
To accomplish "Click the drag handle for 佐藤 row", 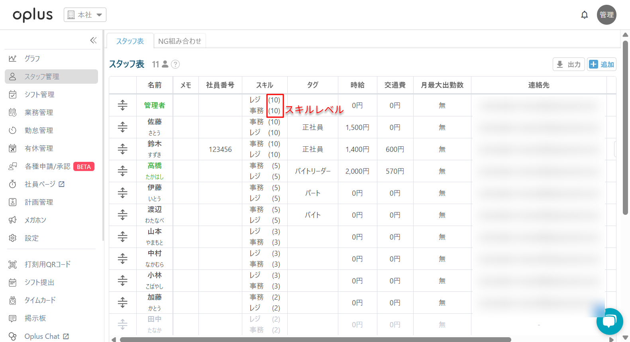I will coord(123,127).
